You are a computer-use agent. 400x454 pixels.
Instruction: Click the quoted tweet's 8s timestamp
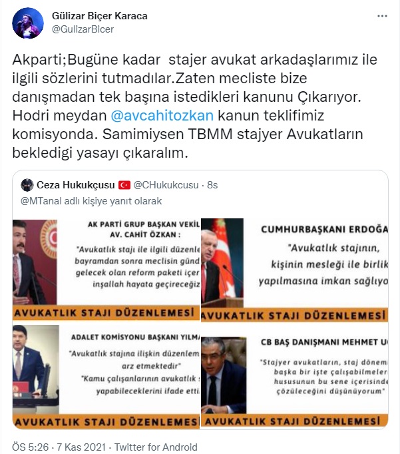[x=212, y=184]
